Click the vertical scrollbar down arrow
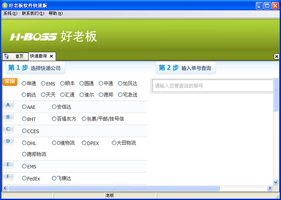 point(276,182)
